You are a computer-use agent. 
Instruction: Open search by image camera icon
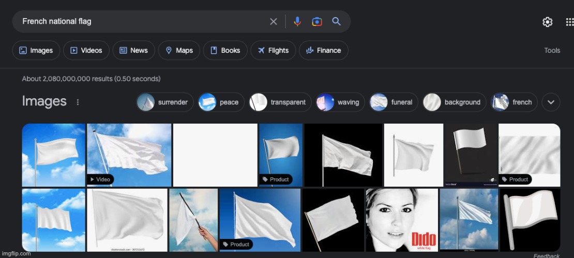[317, 21]
